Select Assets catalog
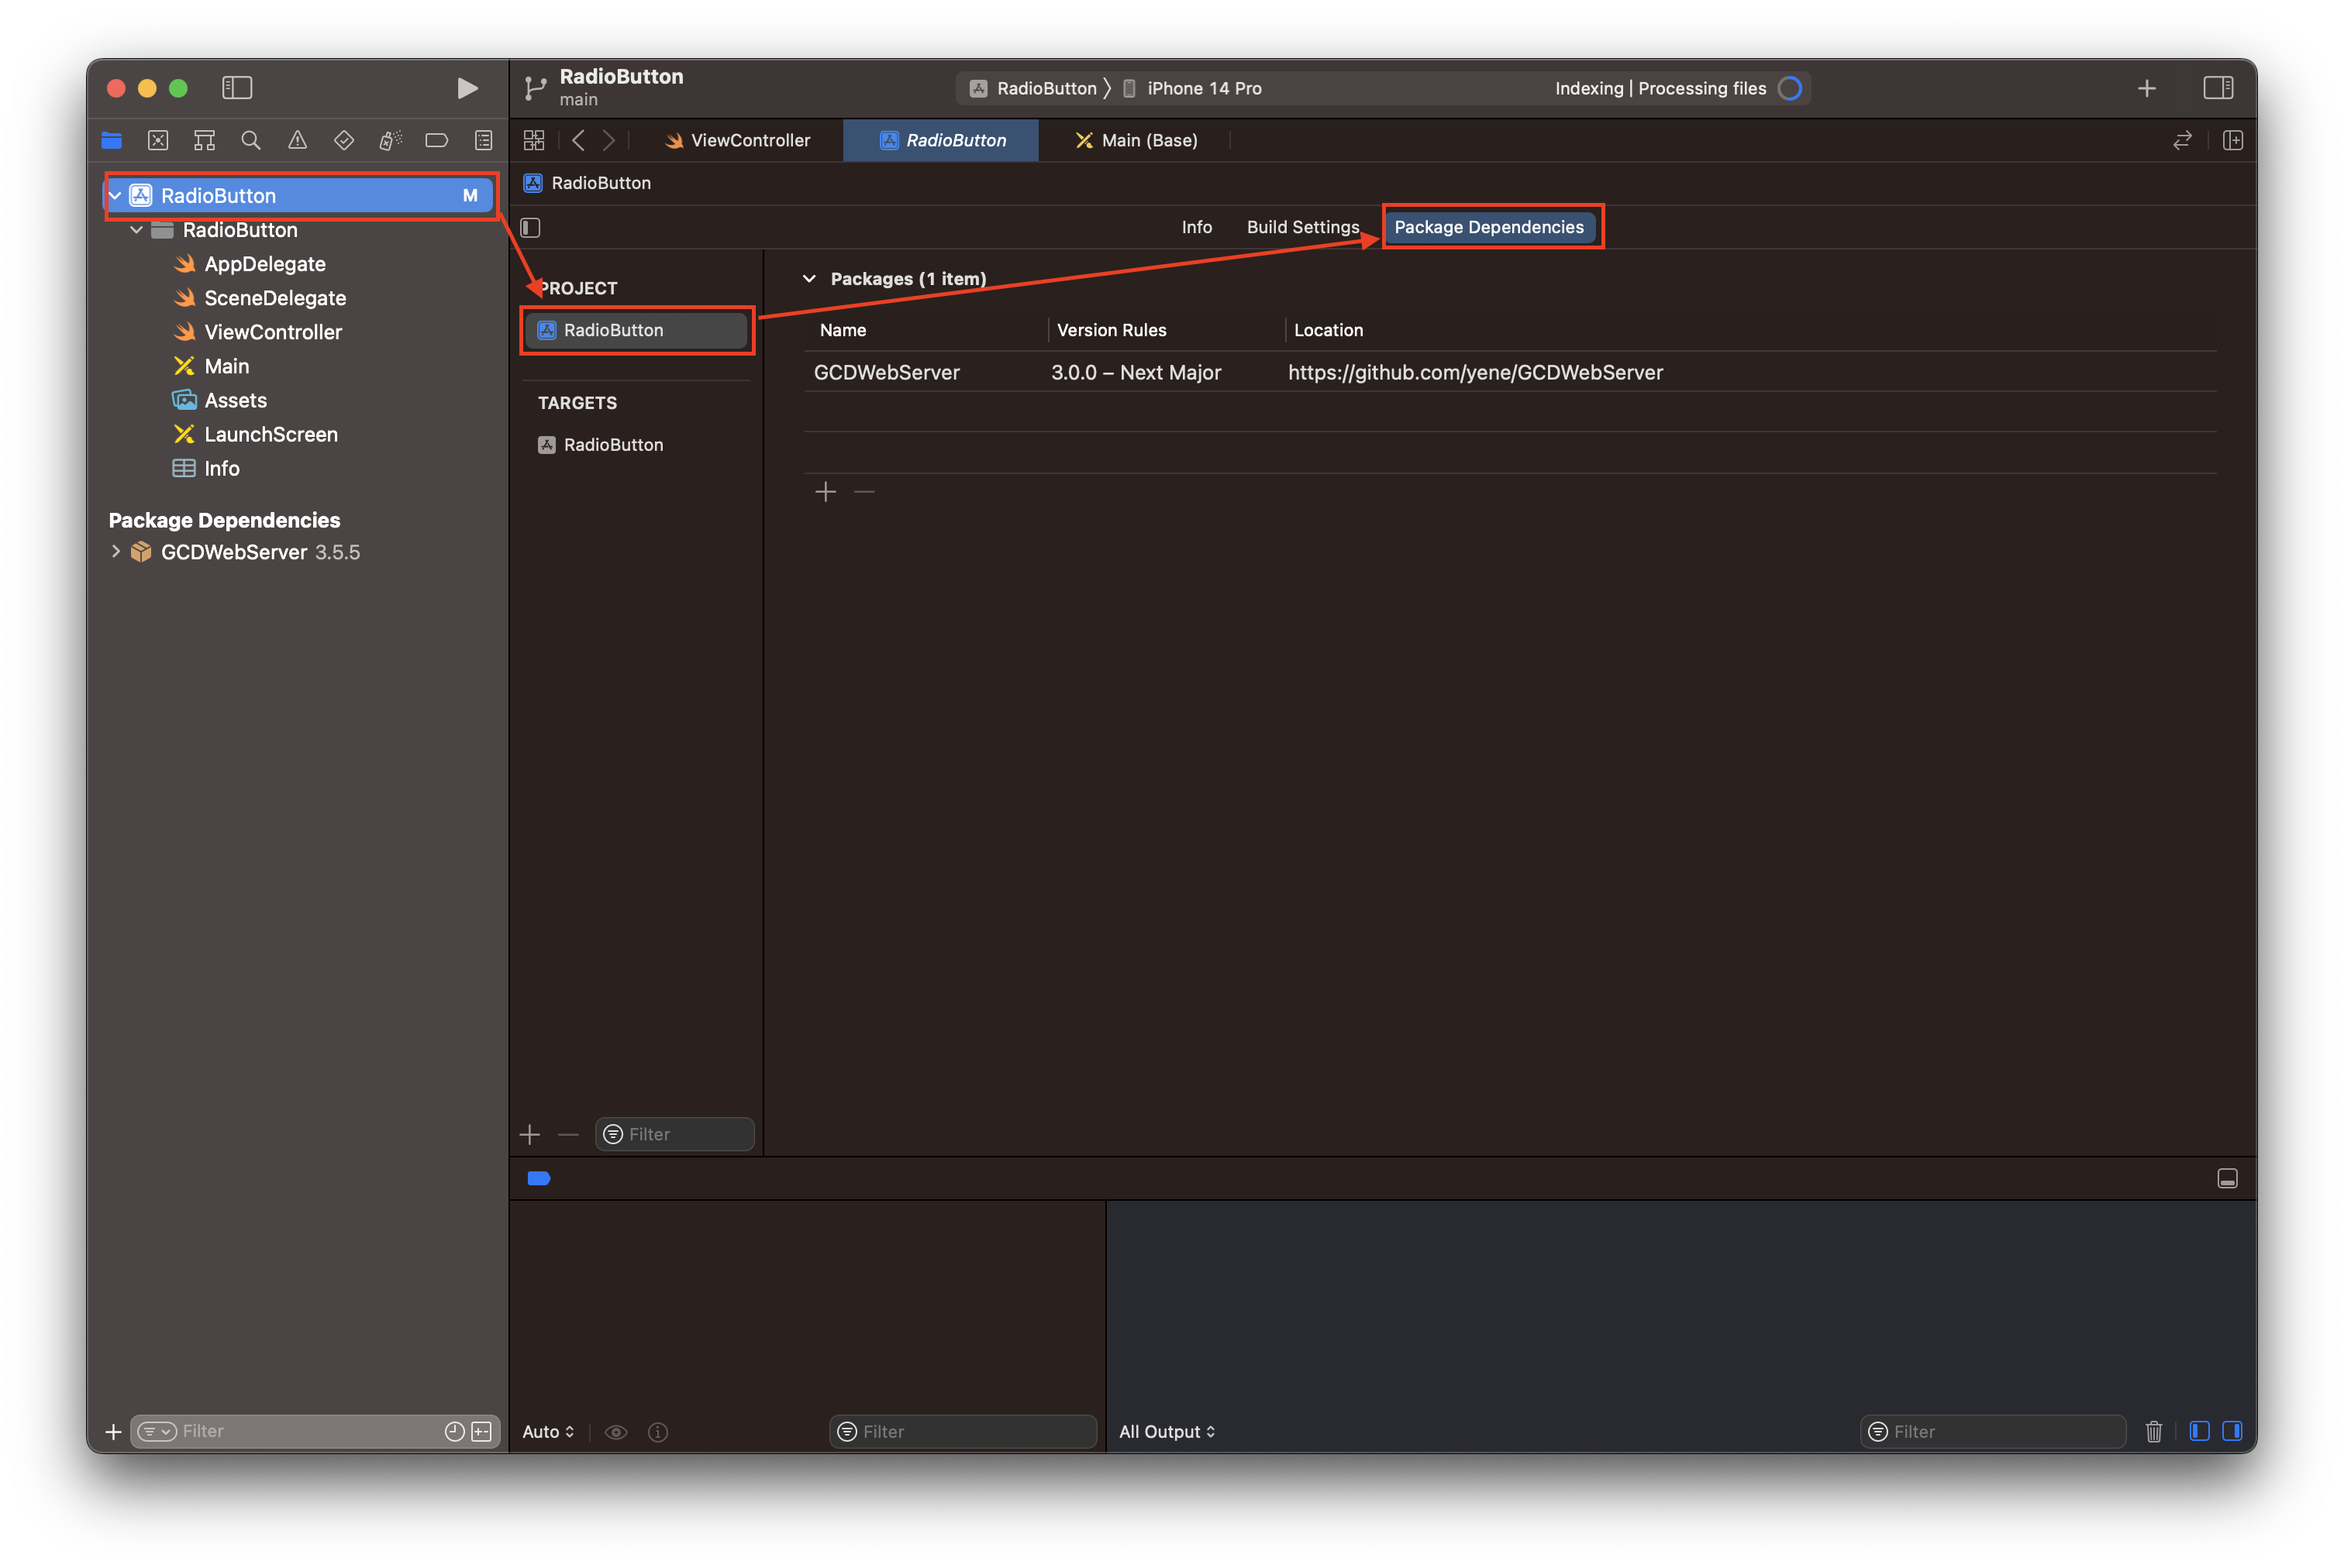 point(220,400)
